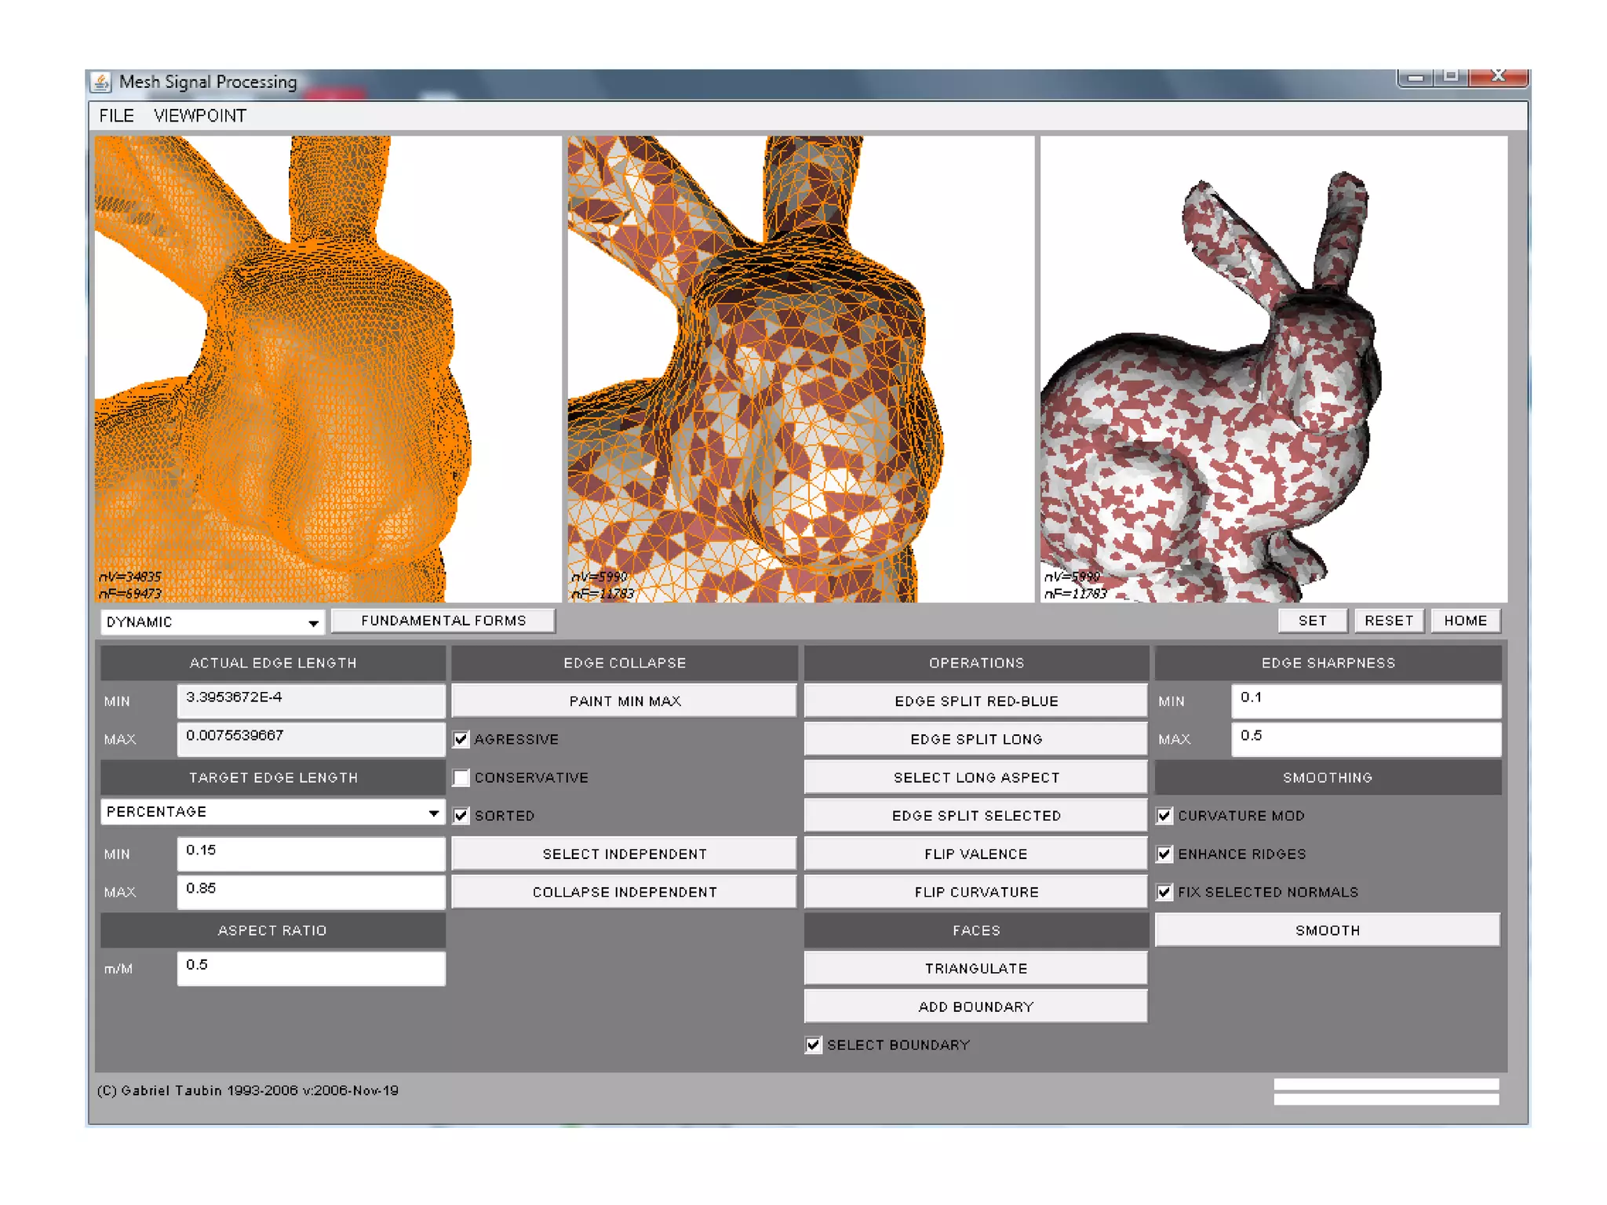
Task: Disable SELECT BOUNDARY checkbox
Action: click(814, 1045)
